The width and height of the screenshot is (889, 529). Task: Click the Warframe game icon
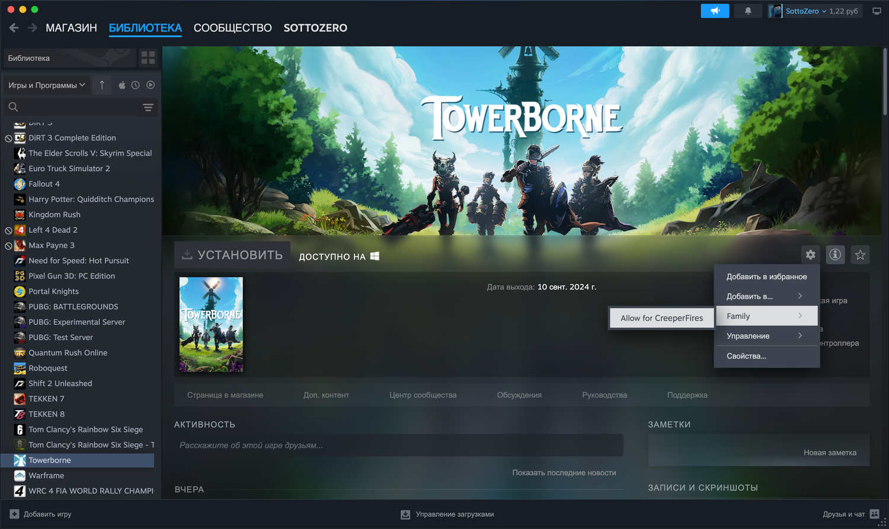pyautogui.click(x=20, y=476)
